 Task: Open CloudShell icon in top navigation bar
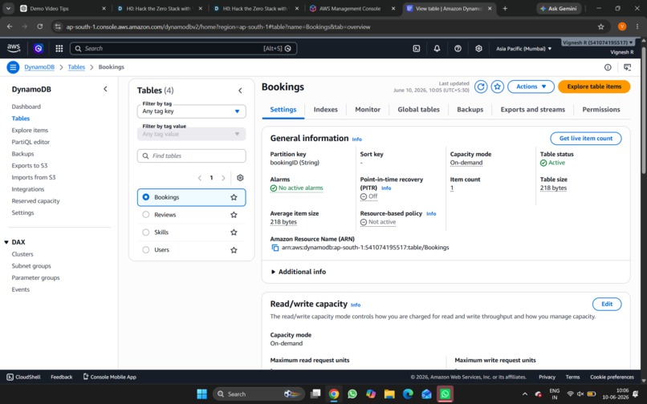tap(417, 49)
